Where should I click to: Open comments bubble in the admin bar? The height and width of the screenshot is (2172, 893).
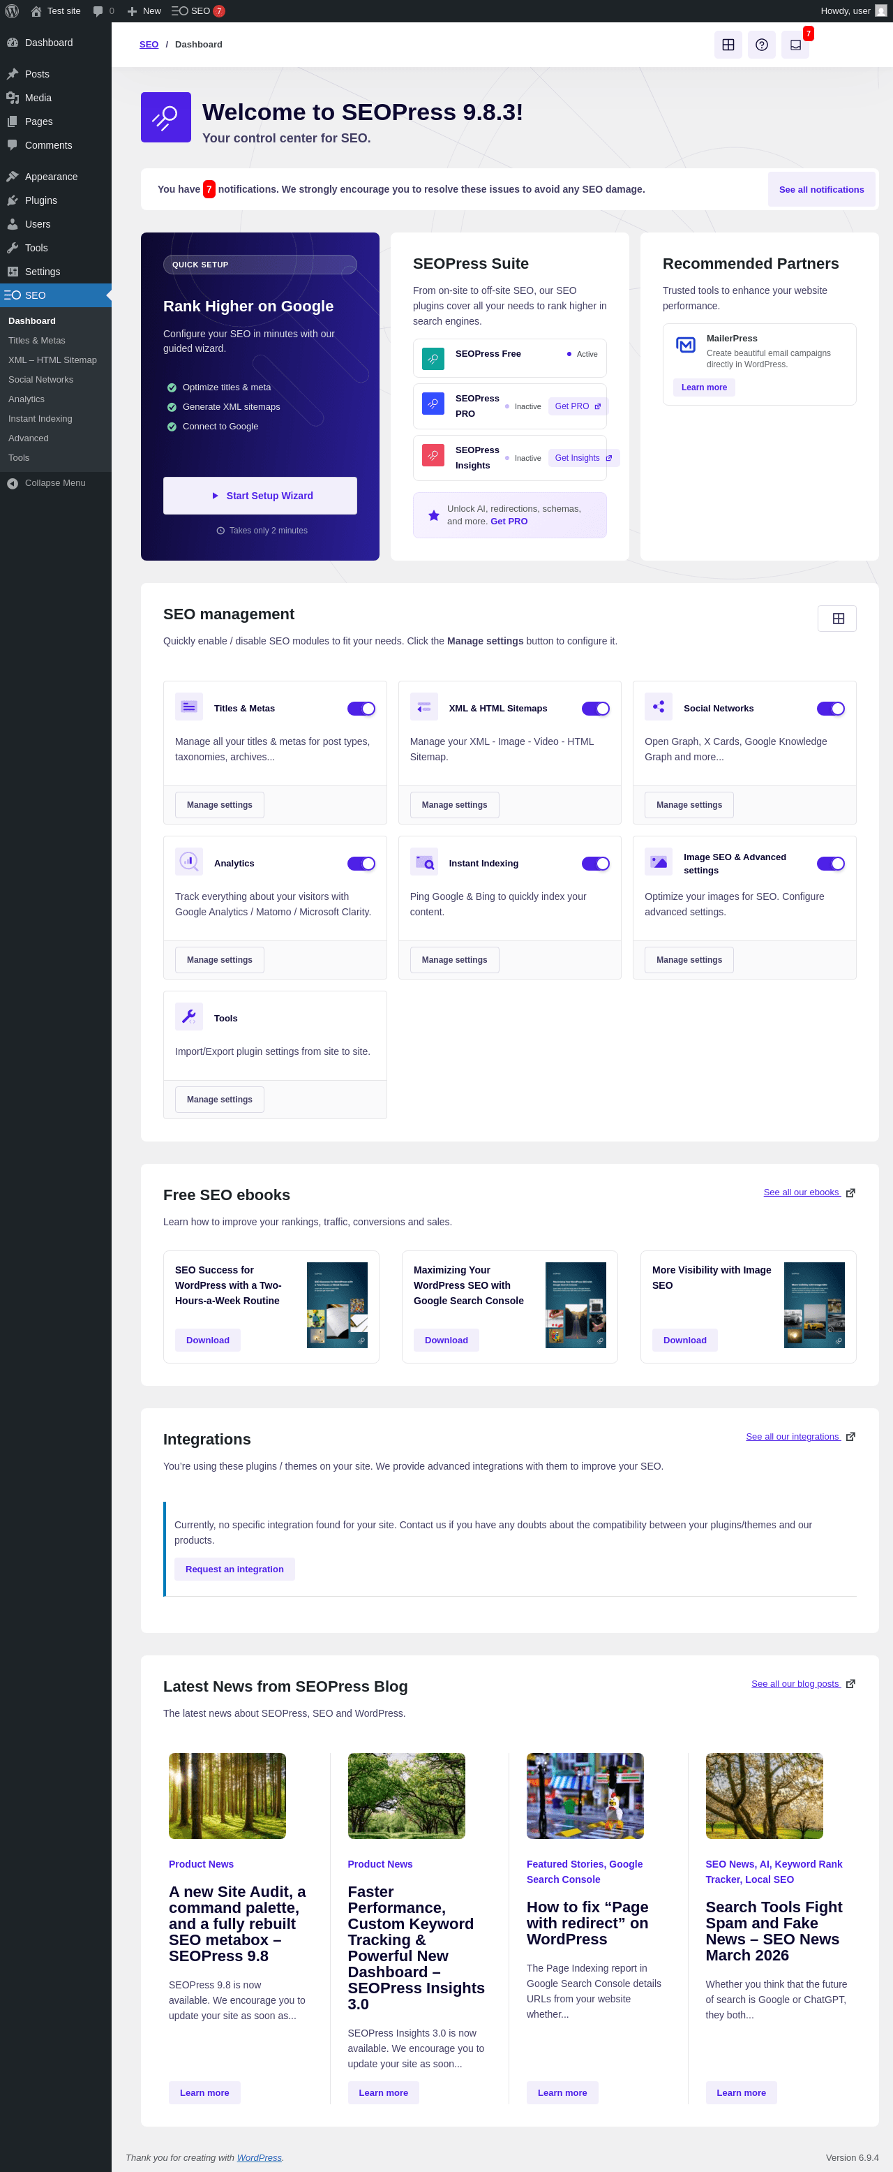click(103, 11)
